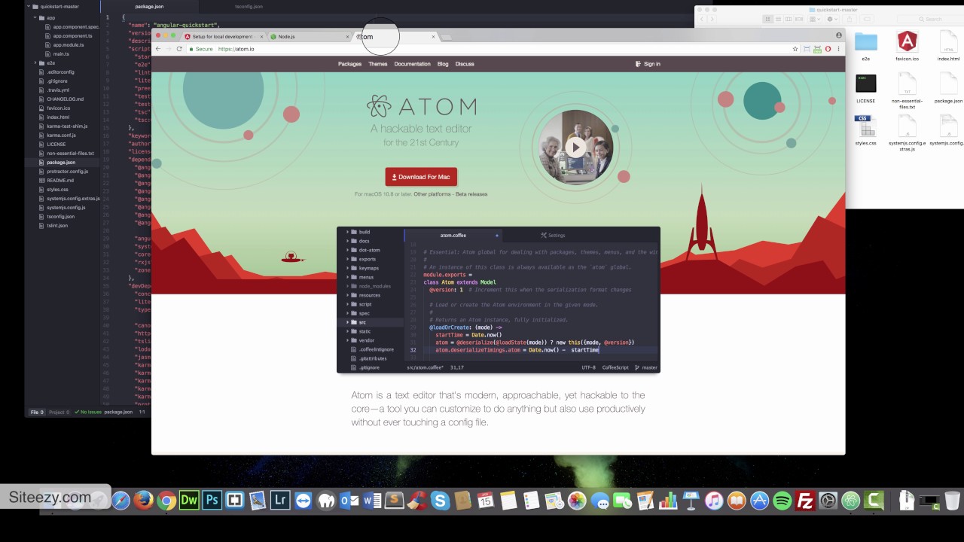Open the Finder action gear dropdown
Screen dimensions: 964x542
pos(833,19)
